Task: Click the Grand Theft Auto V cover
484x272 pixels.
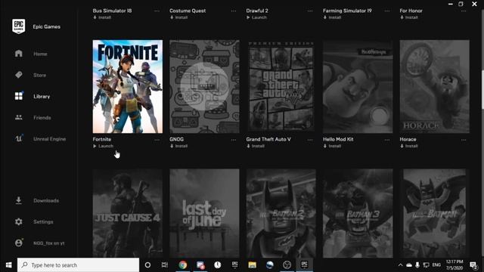Action: pos(281,86)
